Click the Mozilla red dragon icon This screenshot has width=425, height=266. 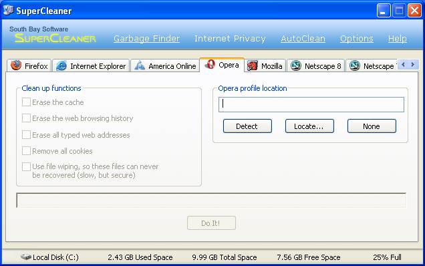click(x=253, y=65)
